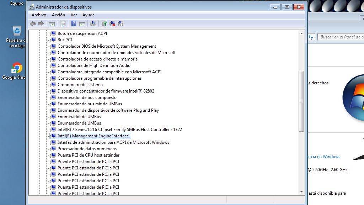This screenshot has height=205, width=364.
Task: Select Controladora de High Definition Audio
Action: tap(94, 65)
